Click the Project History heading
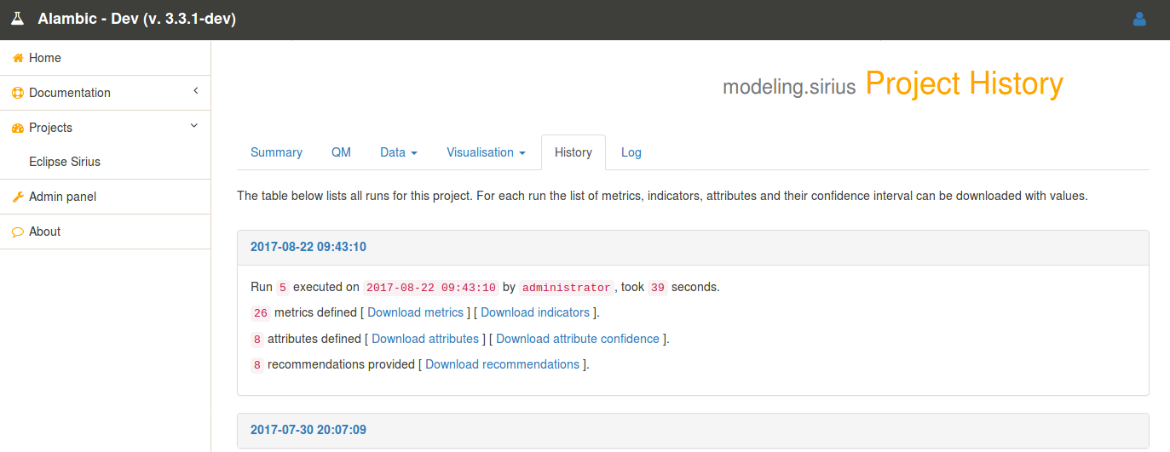The height and width of the screenshot is (452, 1170). click(x=965, y=83)
